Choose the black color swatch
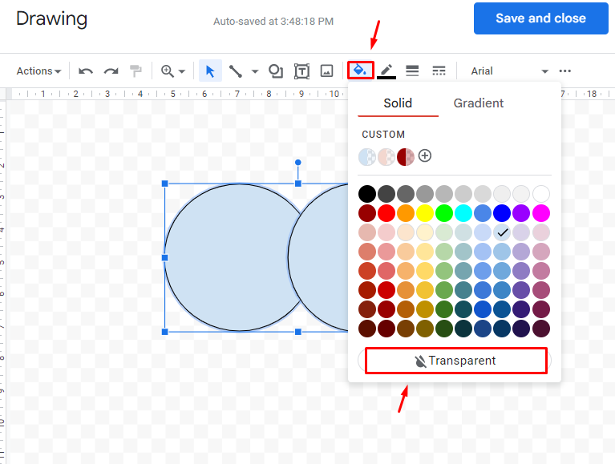The width and height of the screenshot is (615, 464). (367, 194)
